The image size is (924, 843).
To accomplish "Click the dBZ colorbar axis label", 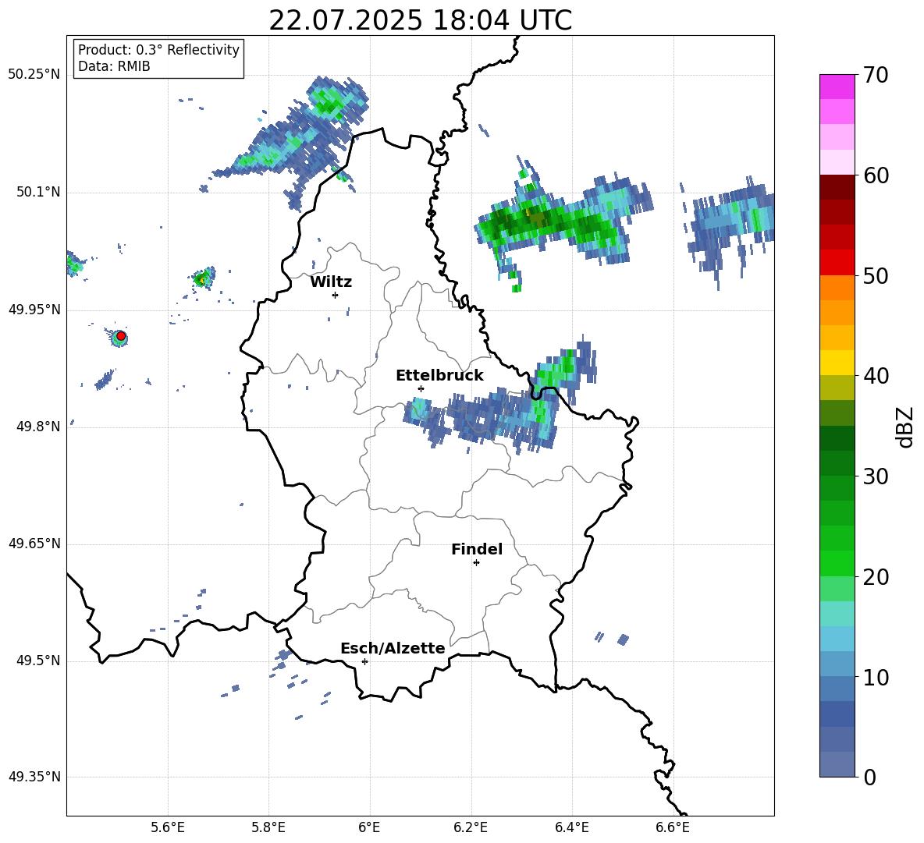I will [x=904, y=427].
